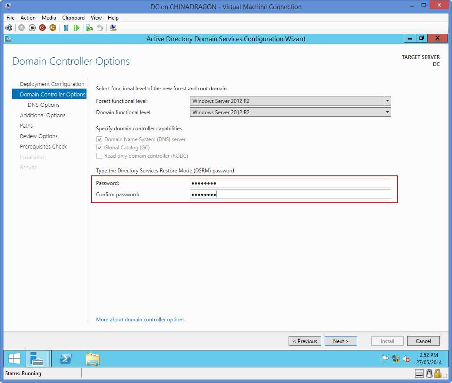Open the Help menu
Viewport: 452px width, 383px height.
tap(113, 18)
